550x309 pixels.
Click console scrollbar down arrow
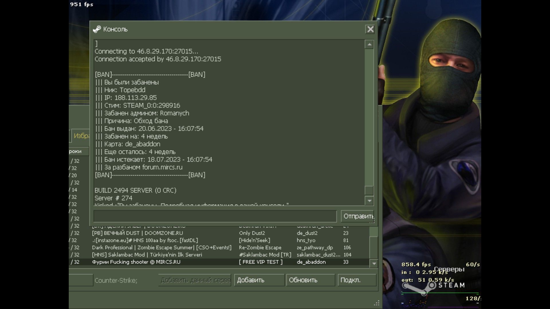click(x=369, y=201)
